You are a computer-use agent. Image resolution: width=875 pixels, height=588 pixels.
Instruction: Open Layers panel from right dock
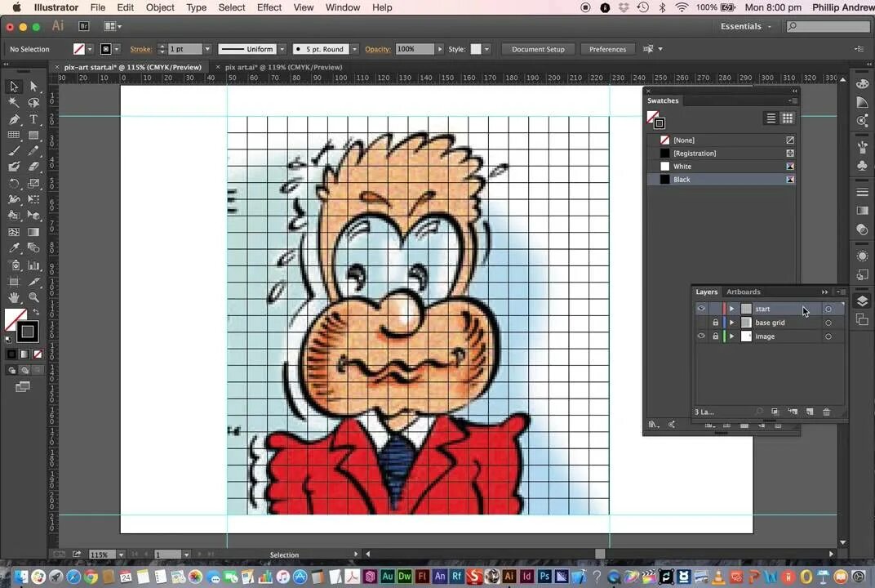[862, 301]
